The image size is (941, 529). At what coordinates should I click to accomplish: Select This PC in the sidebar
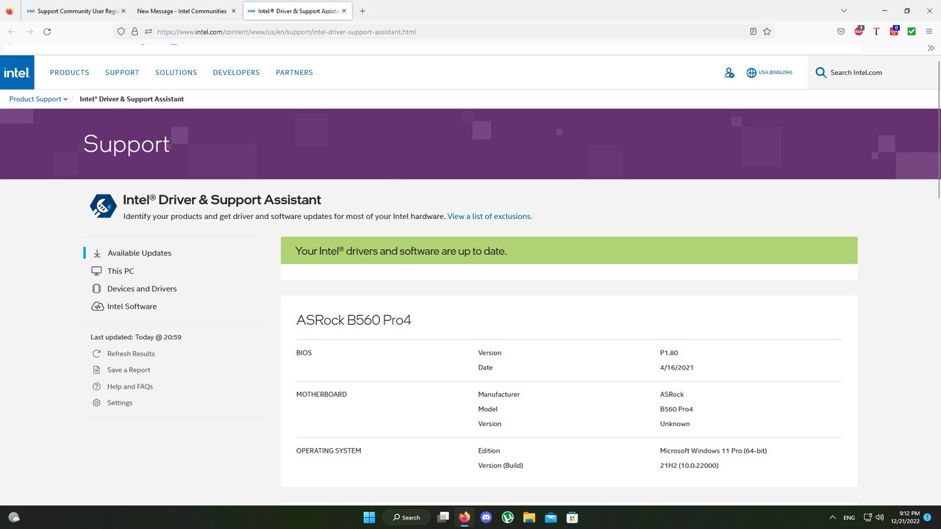click(x=121, y=271)
